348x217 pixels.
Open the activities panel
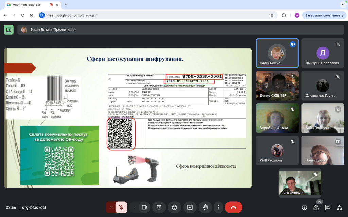[x=339, y=208]
